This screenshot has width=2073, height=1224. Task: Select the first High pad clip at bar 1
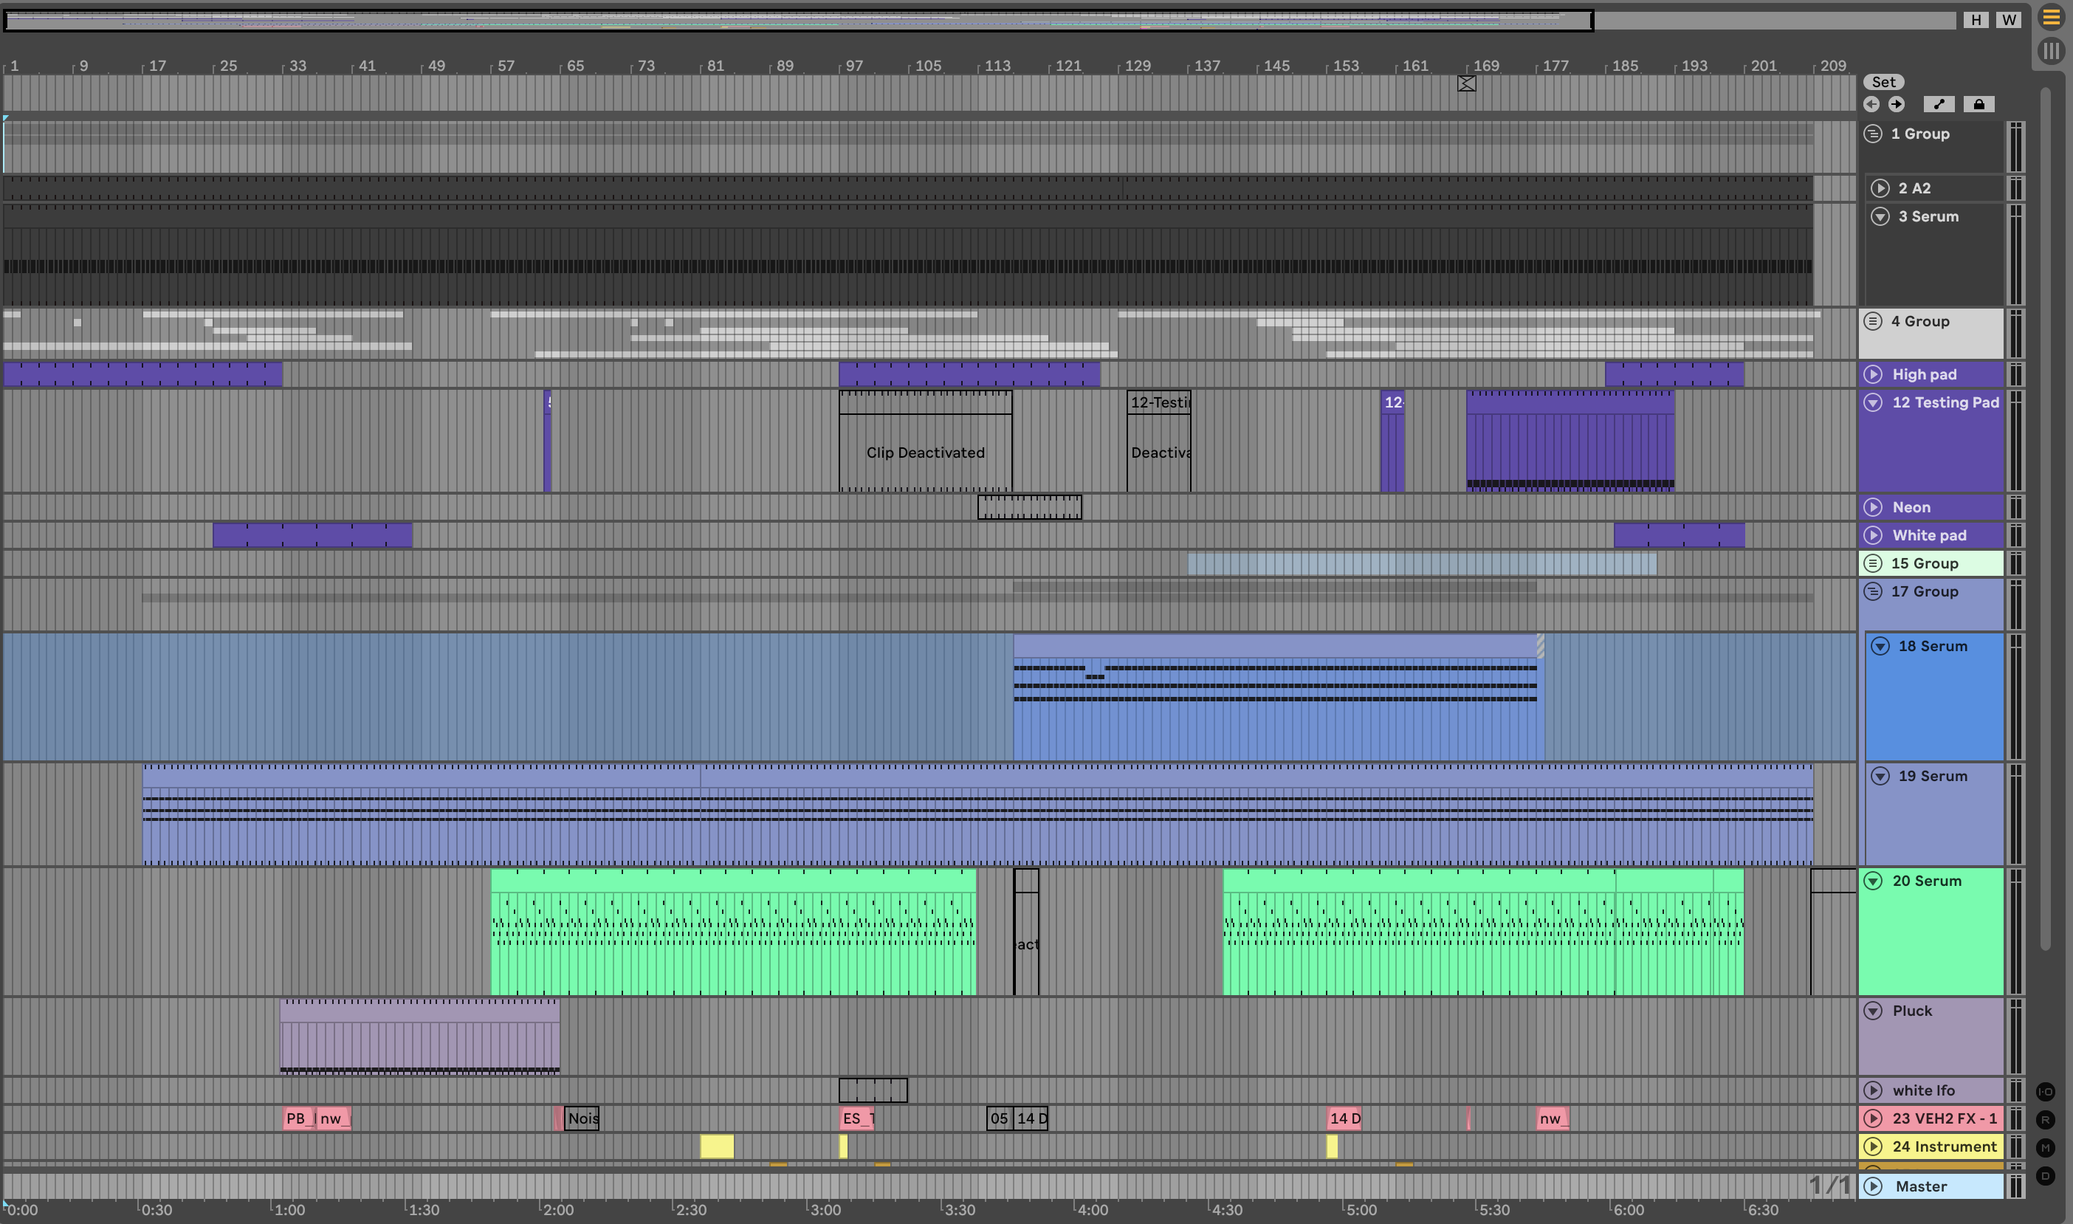coord(142,374)
